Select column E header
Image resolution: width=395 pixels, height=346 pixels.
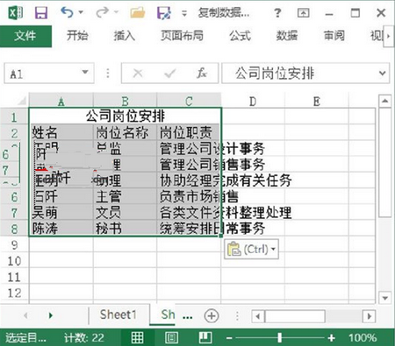tap(317, 101)
